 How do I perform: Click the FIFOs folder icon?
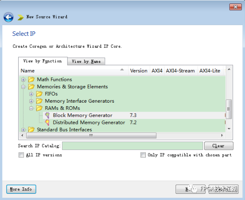(x=39, y=94)
